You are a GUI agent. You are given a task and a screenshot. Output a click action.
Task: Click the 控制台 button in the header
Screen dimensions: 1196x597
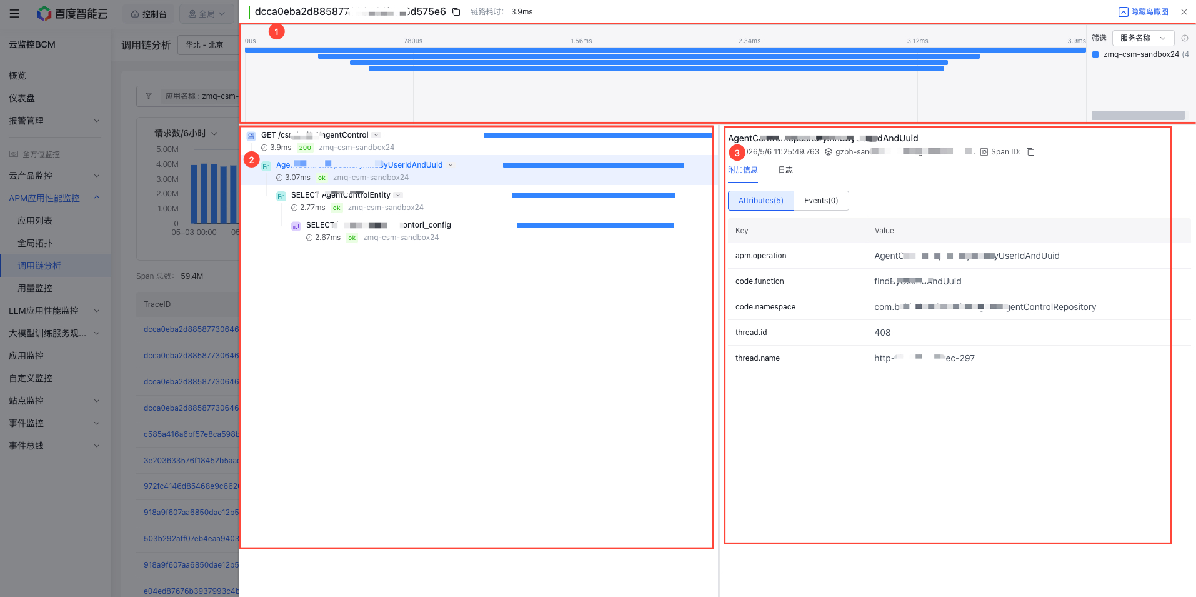click(x=149, y=14)
